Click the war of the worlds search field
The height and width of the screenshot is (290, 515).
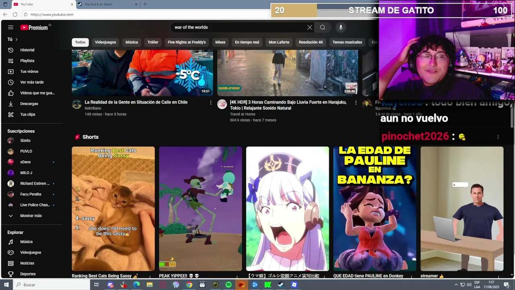click(238, 27)
